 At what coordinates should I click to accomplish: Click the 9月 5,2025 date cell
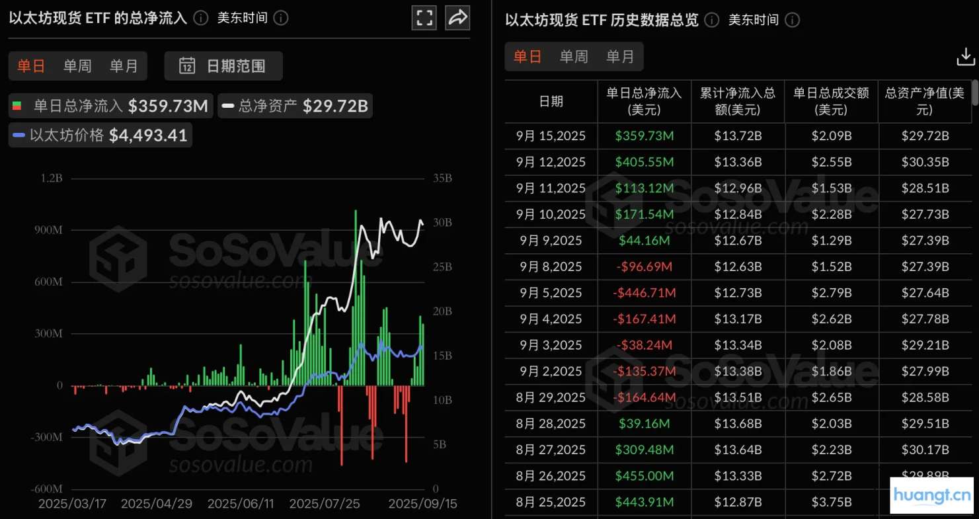(x=551, y=293)
